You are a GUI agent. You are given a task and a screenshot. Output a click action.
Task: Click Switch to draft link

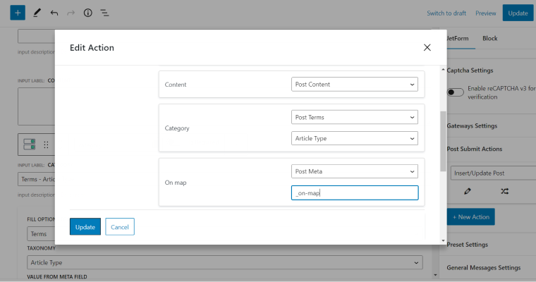tap(446, 13)
